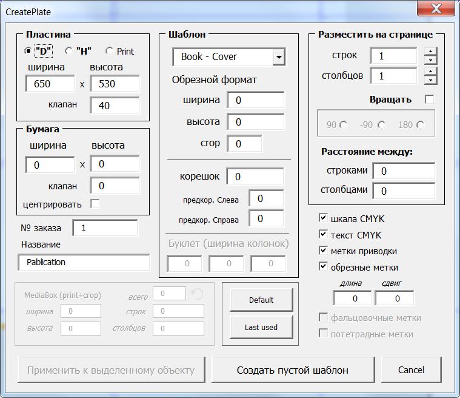Image resolution: width=460 pixels, height=398 pixels.
Task: Toggle the метки приводки checkbox
Action: [x=323, y=251]
